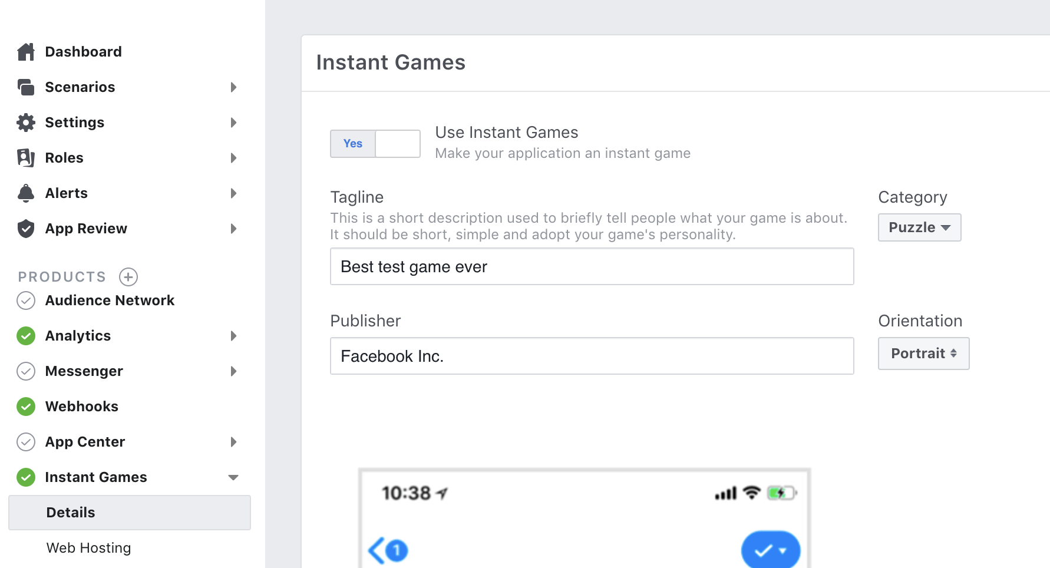1050x568 pixels.
Task: Click the Webhooks green check circle
Action: [x=26, y=407]
